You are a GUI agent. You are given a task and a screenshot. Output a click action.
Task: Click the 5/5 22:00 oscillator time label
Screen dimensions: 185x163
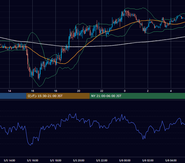(102, 160)
